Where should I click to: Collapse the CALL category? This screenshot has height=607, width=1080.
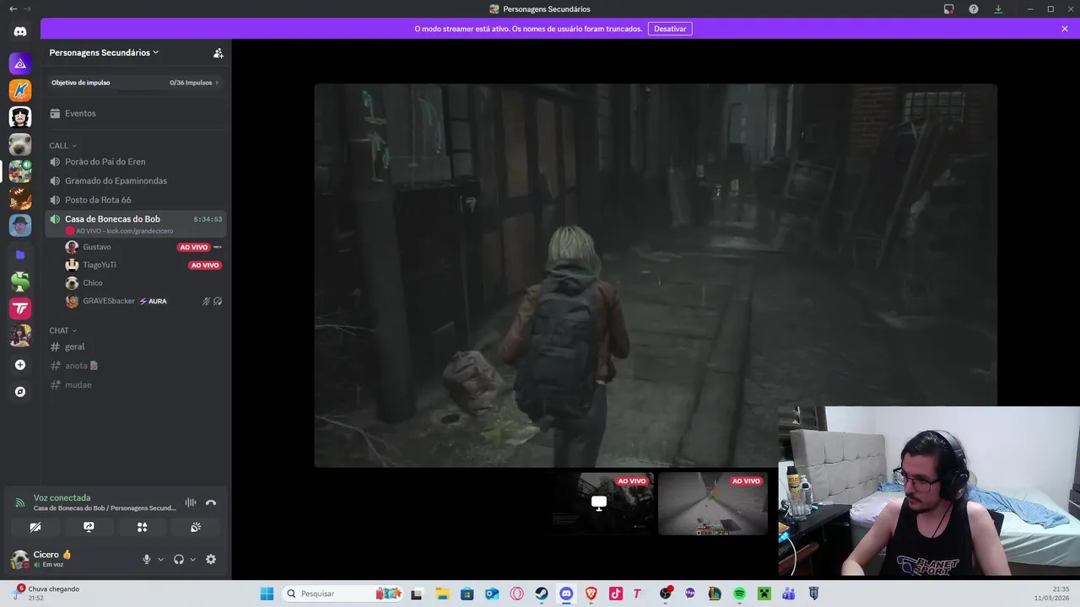[62, 146]
